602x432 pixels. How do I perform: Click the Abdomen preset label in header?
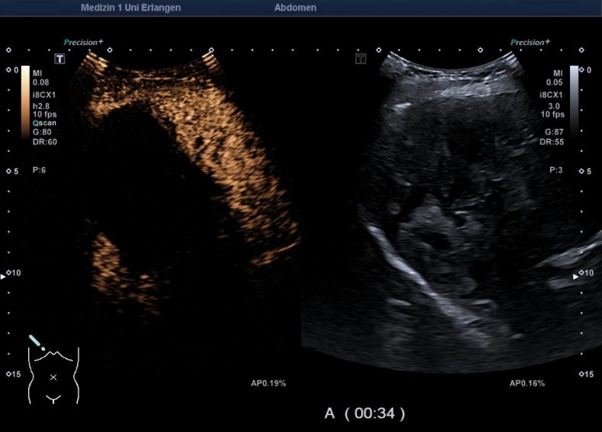pyautogui.click(x=295, y=8)
